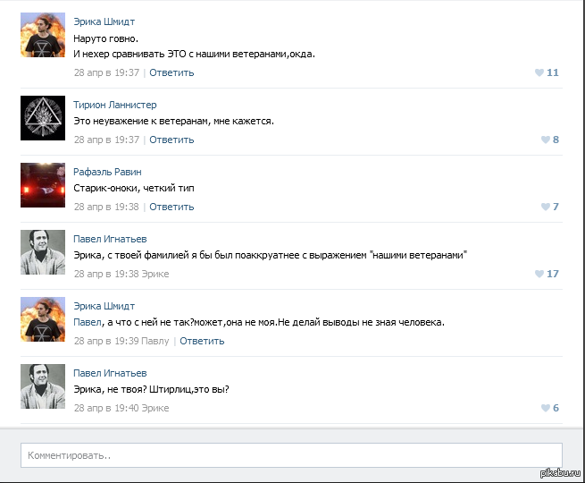585x483 pixels.
Task: Like Erika Schmidt's first comment (11 likes)
Action: (x=539, y=72)
